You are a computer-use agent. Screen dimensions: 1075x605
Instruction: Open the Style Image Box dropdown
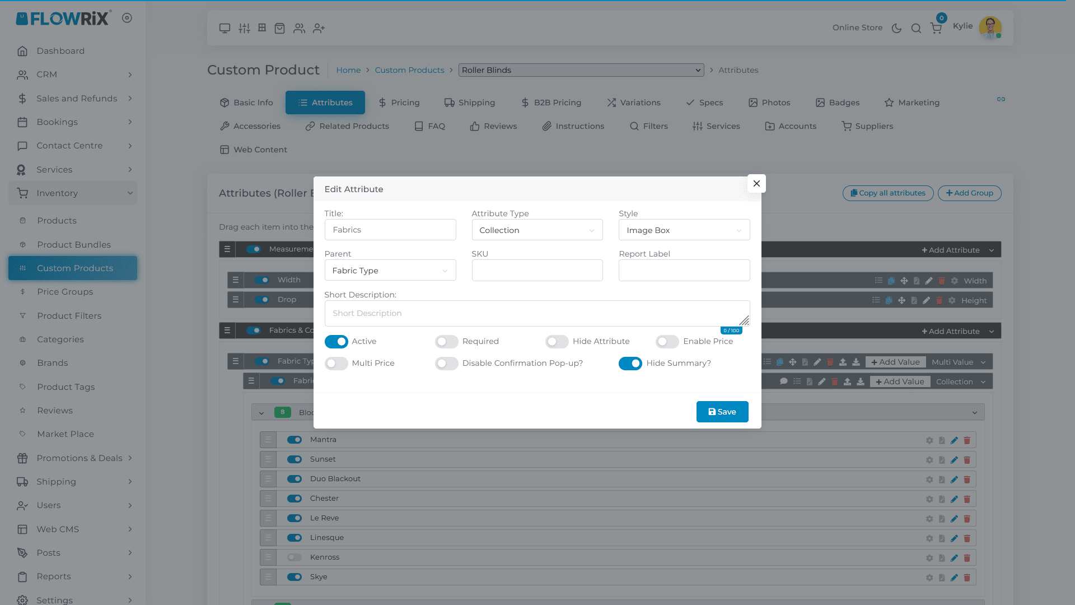coord(684,230)
